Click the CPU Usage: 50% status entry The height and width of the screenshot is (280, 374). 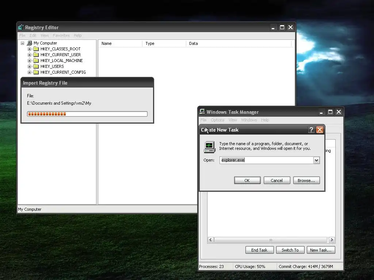[250, 267]
